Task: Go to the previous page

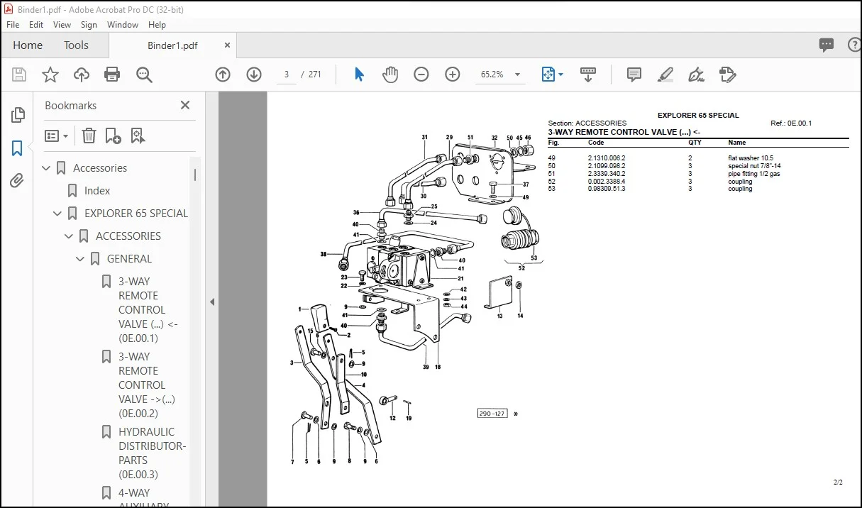Action: click(x=223, y=74)
